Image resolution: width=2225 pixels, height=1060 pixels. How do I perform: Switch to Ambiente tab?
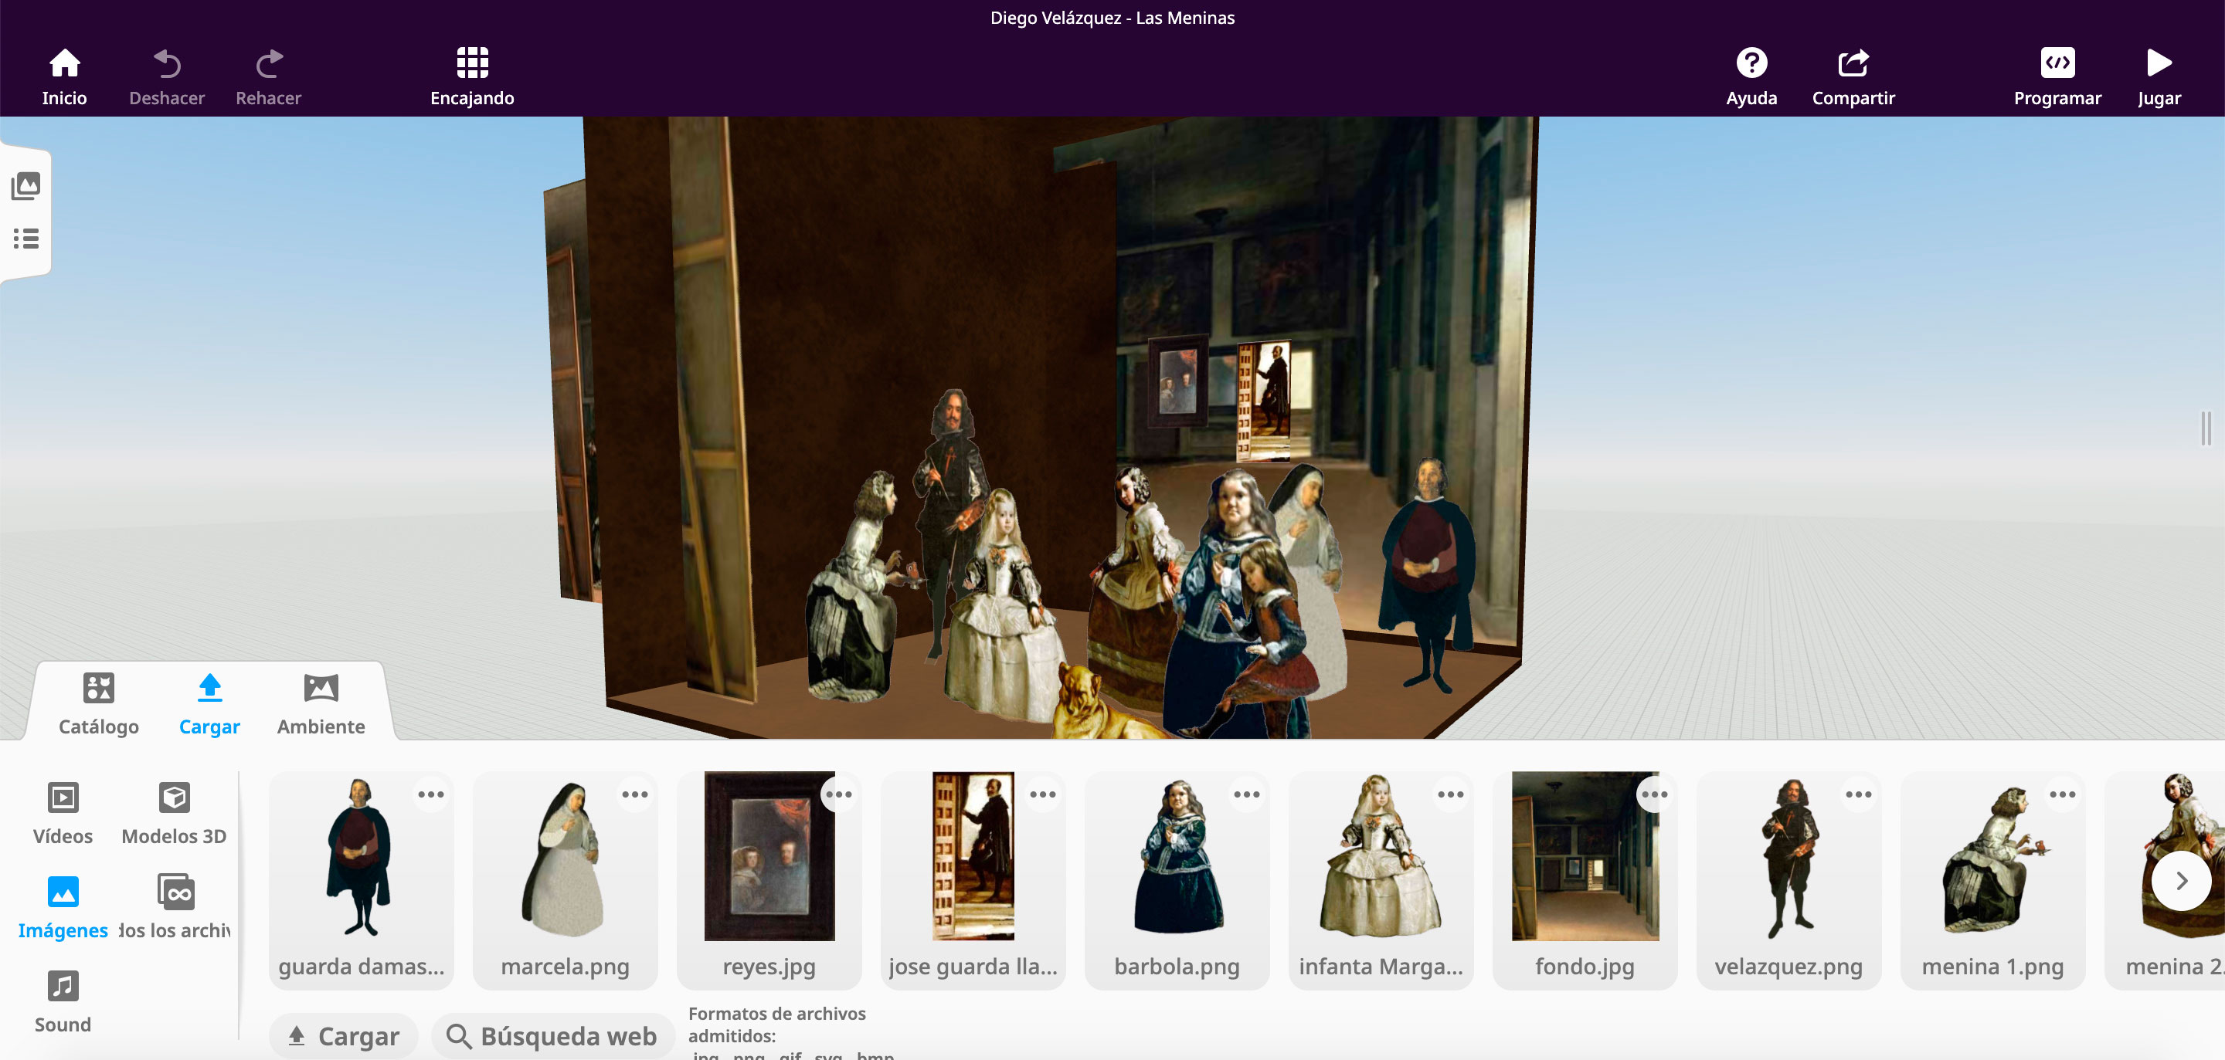[x=321, y=704]
